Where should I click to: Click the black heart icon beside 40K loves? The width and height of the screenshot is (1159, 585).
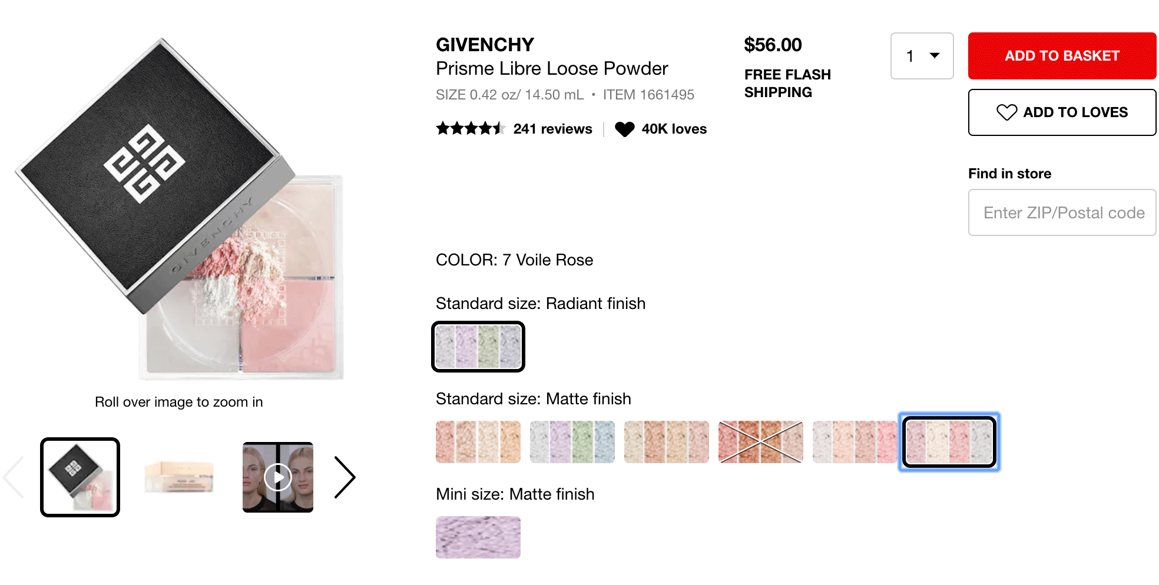[x=624, y=129]
